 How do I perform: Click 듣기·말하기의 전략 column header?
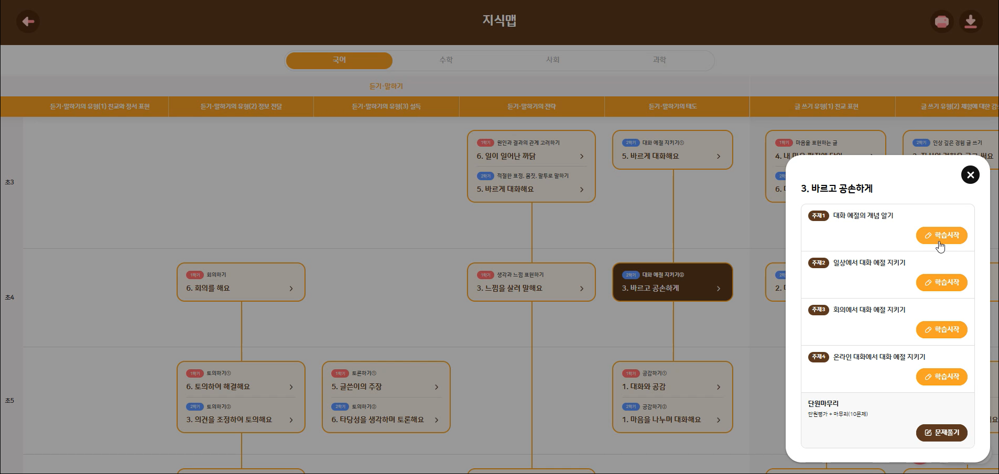pyautogui.click(x=531, y=106)
